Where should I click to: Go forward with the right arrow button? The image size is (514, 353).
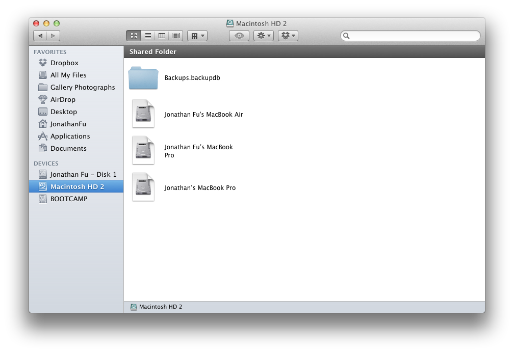click(x=53, y=36)
